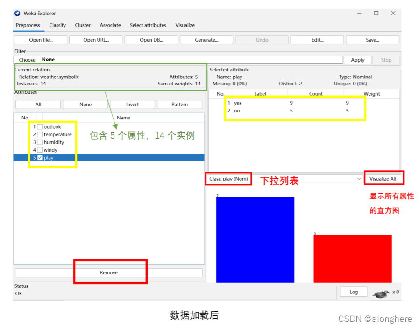Click the Weka bird logo icon
This screenshot has width=419, height=328.
pyautogui.click(x=17, y=13)
